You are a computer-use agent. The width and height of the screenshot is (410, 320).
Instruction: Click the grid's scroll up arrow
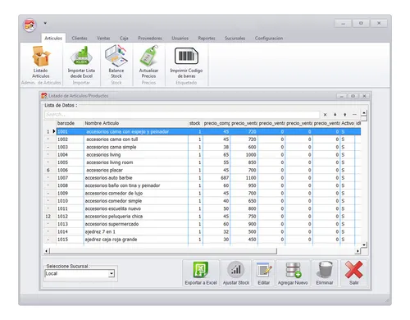[364, 112]
